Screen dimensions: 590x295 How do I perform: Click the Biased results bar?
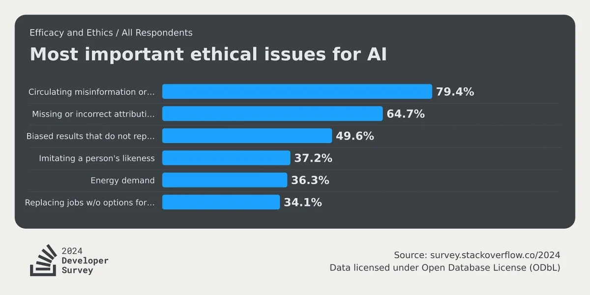tap(247, 136)
